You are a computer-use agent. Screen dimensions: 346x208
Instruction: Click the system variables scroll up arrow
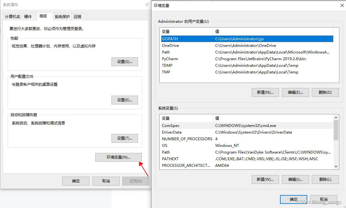336,117
